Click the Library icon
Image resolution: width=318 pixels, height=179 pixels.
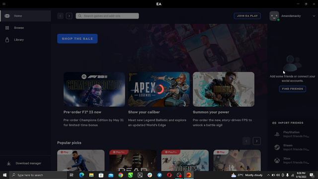coord(7,40)
